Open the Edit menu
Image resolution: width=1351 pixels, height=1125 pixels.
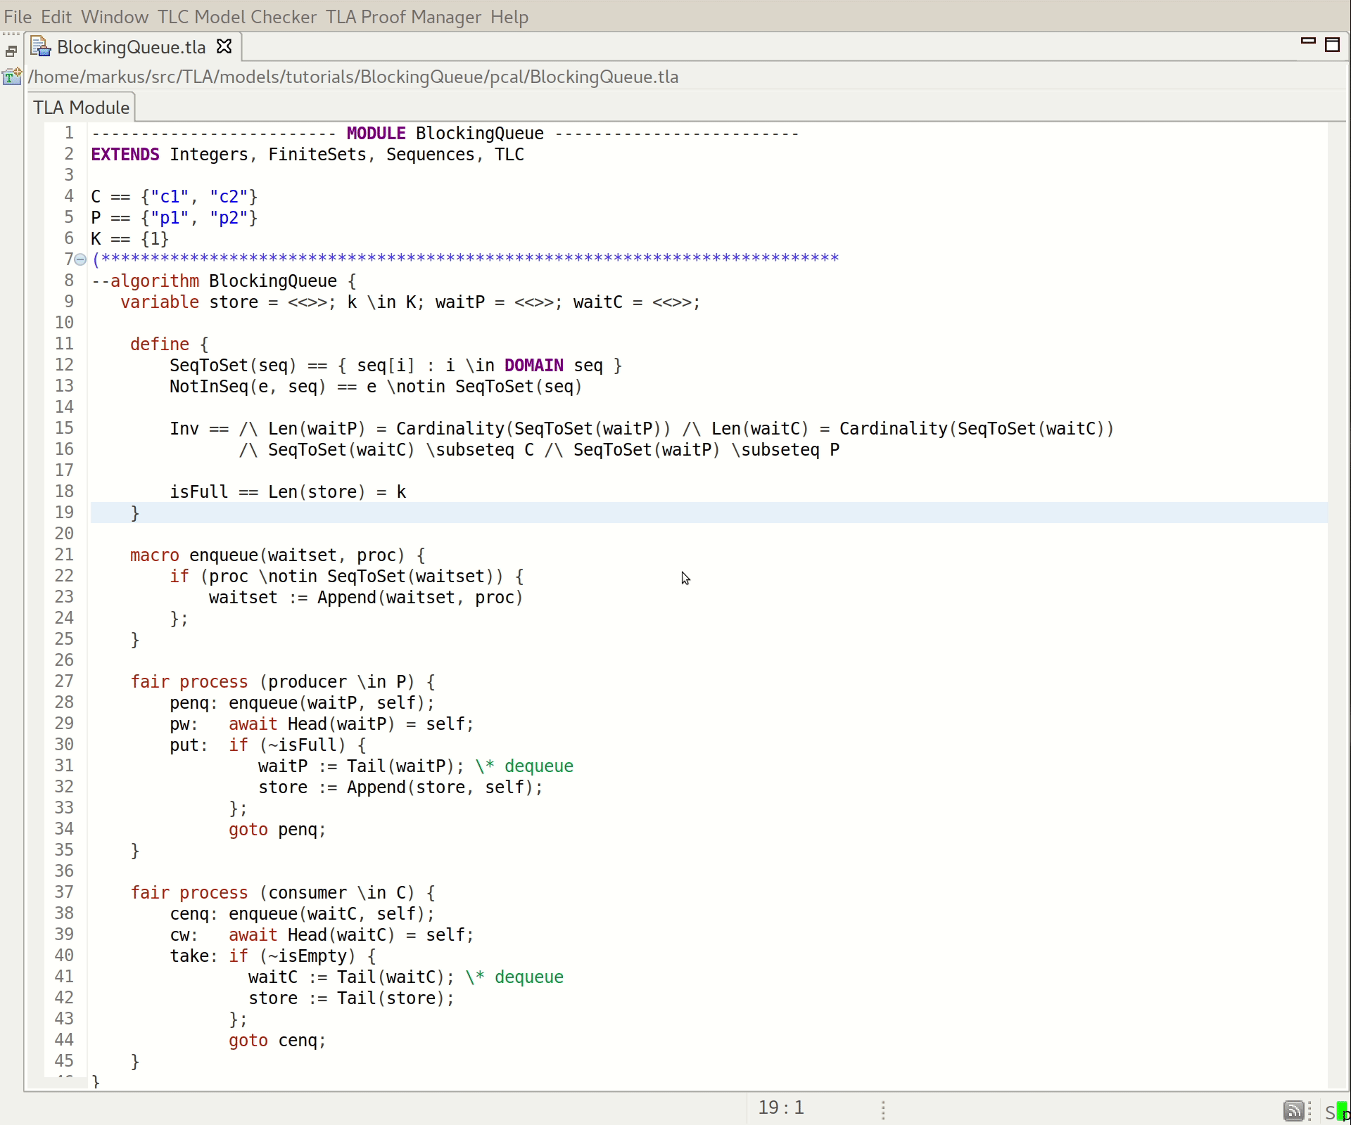[56, 17]
